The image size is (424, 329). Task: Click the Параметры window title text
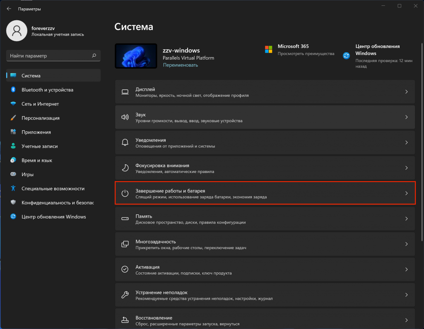tap(29, 9)
